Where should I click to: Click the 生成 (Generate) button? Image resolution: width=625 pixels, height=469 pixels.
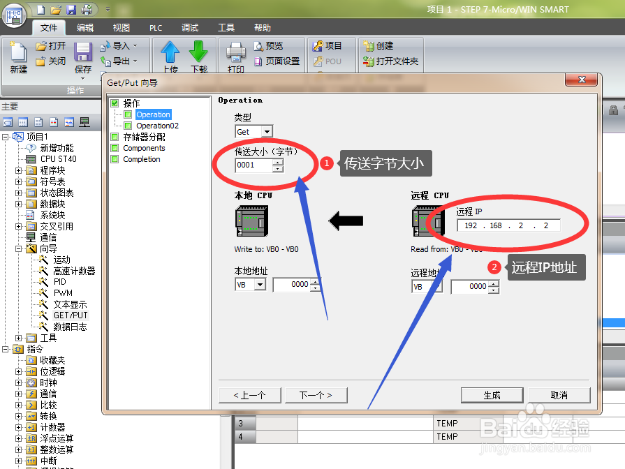492,395
